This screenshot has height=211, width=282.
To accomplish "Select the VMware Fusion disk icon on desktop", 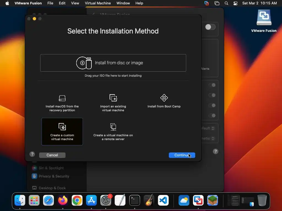I will [264, 18].
